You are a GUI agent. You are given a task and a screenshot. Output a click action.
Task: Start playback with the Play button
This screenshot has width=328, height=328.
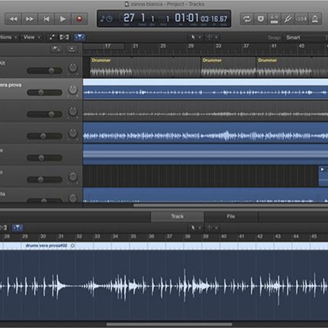click(62, 19)
